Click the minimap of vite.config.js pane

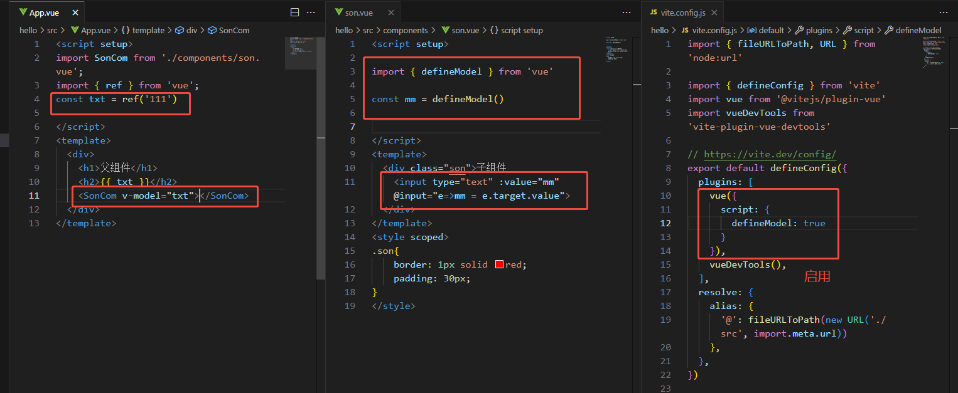pyautogui.click(x=934, y=53)
